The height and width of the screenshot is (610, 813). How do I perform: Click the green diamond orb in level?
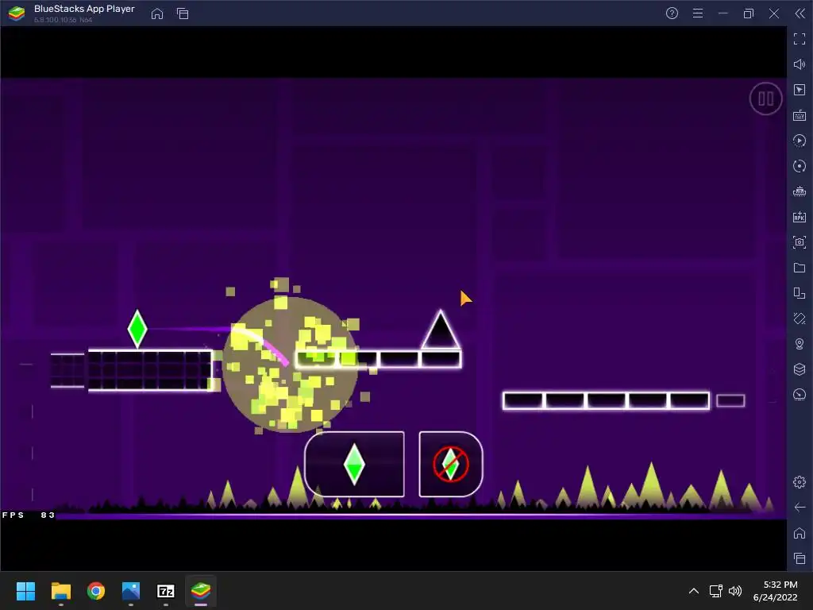(137, 329)
